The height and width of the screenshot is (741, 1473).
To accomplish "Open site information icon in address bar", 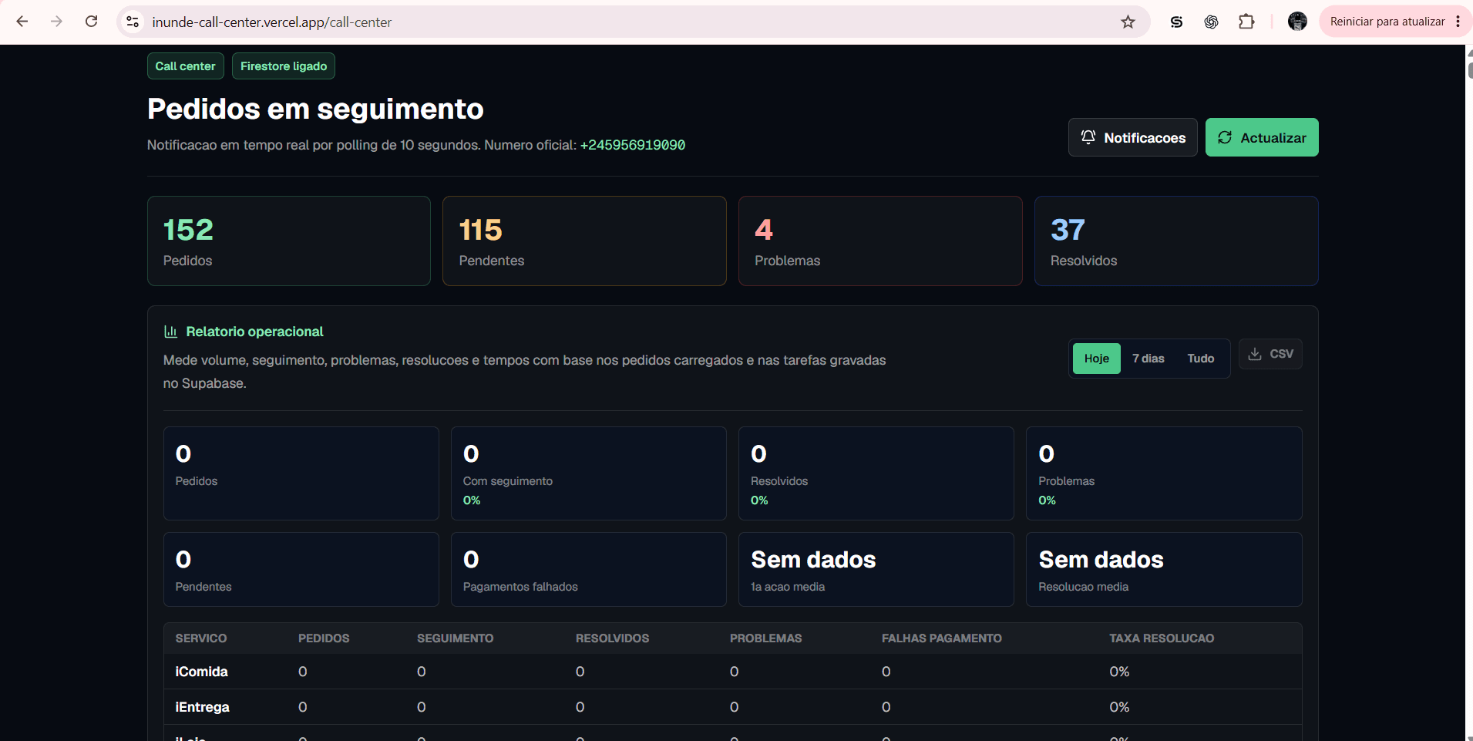I will 133,22.
